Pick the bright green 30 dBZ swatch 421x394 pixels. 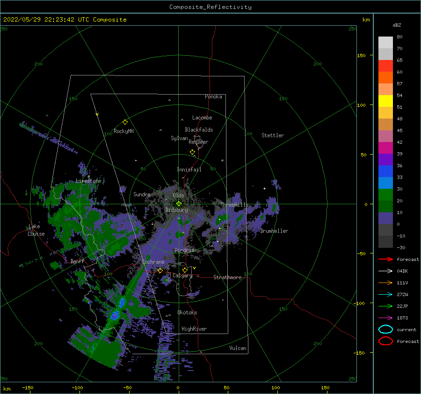click(385, 195)
